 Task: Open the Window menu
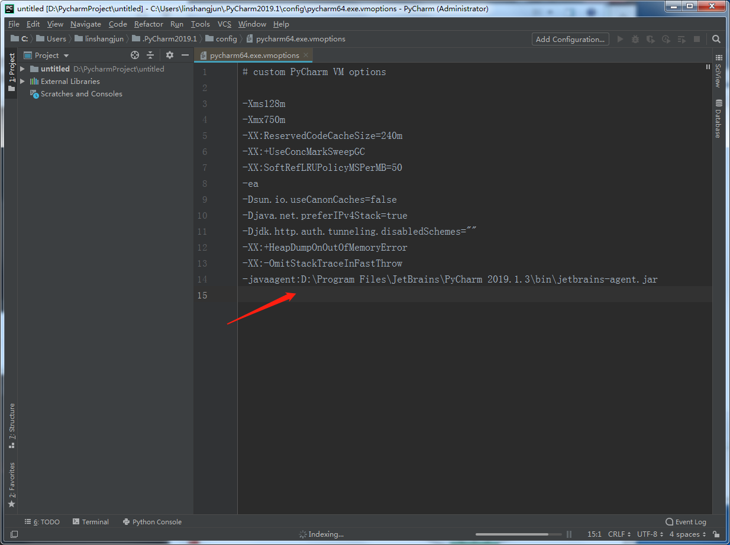pos(252,24)
